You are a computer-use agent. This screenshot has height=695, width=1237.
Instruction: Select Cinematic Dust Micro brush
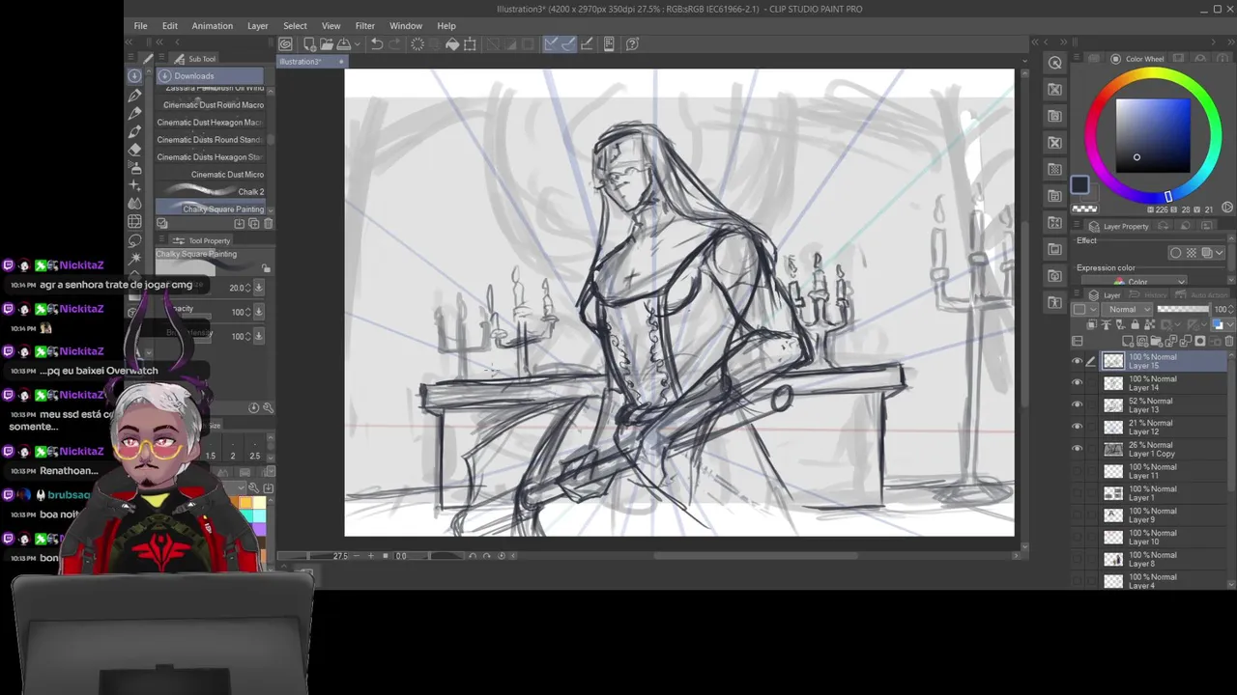[211, 174]
